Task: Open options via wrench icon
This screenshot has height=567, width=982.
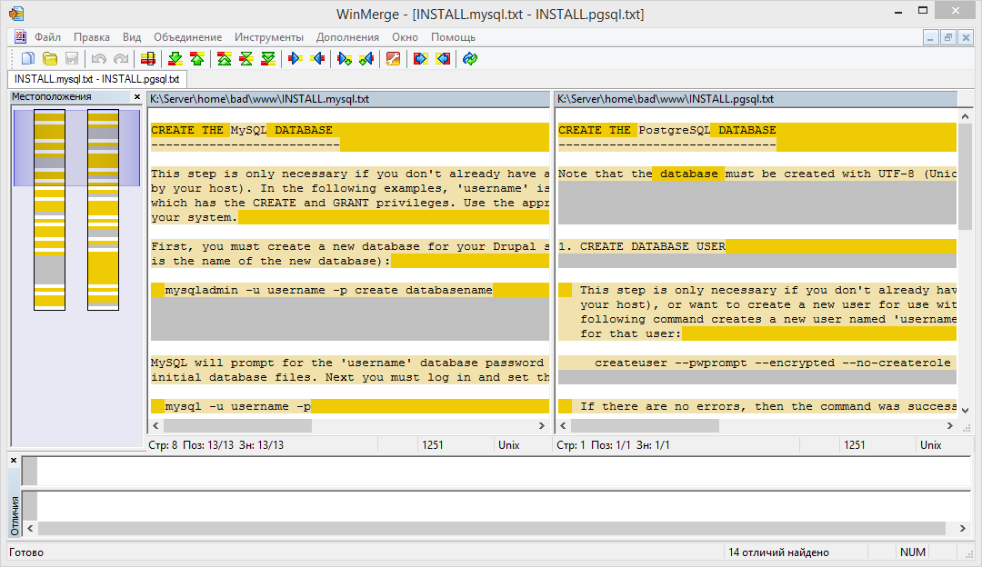Action: coord(394,59)
